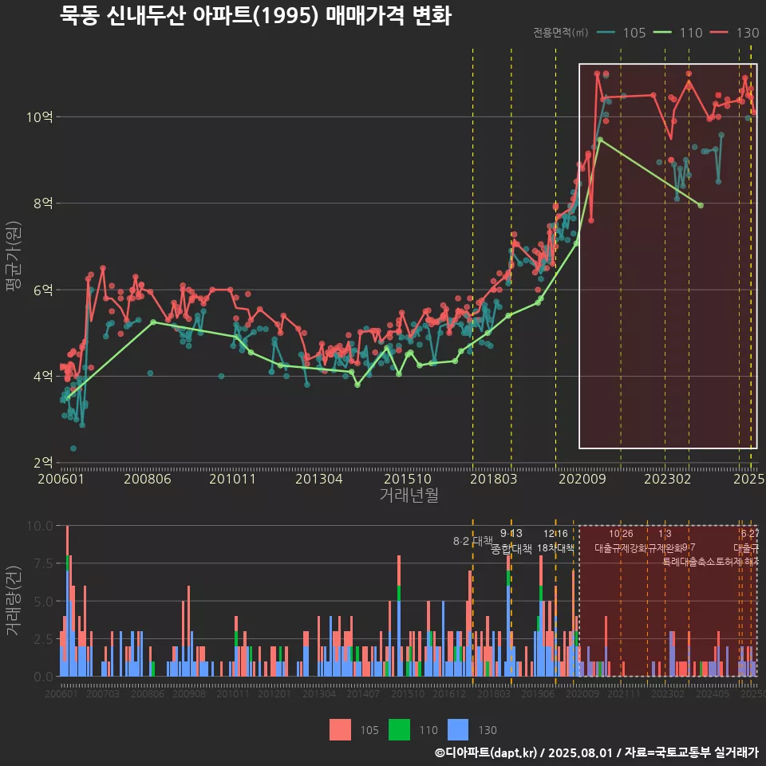Click 202111 on the volume chart x-axis

click(x=624, y=693)
